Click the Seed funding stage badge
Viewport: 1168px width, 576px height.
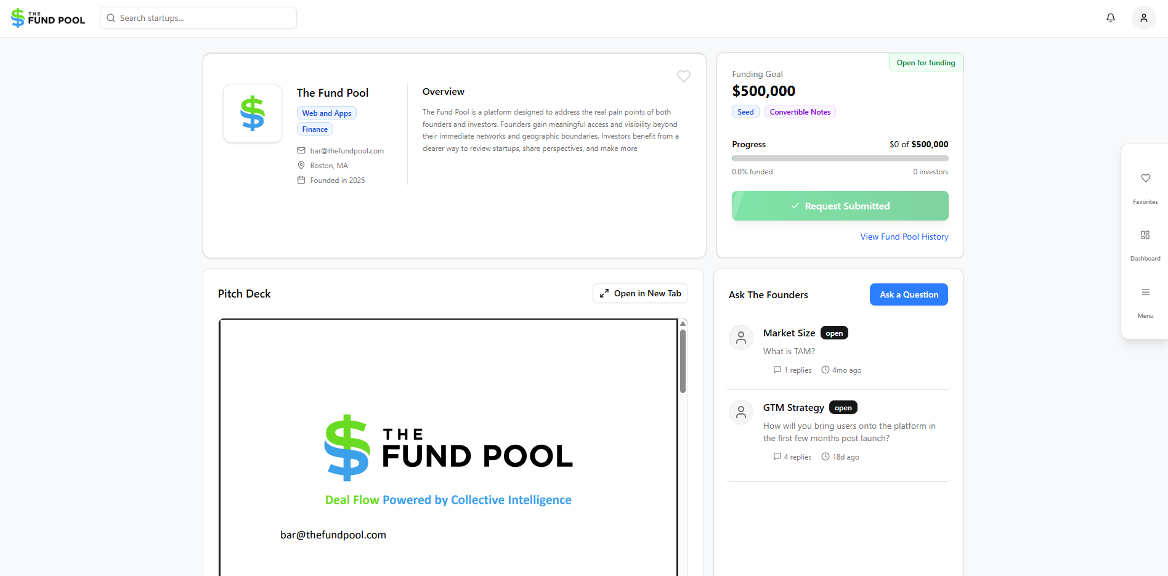pyautogui.click(x=745, y=112)
